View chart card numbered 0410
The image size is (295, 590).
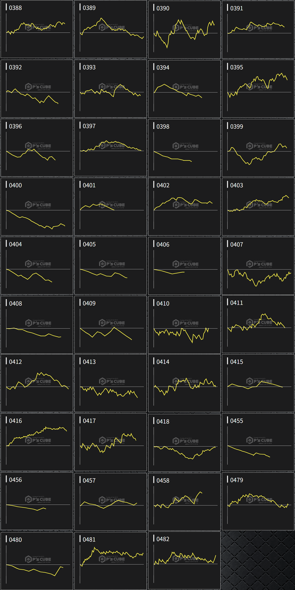[x=184, y=324]
